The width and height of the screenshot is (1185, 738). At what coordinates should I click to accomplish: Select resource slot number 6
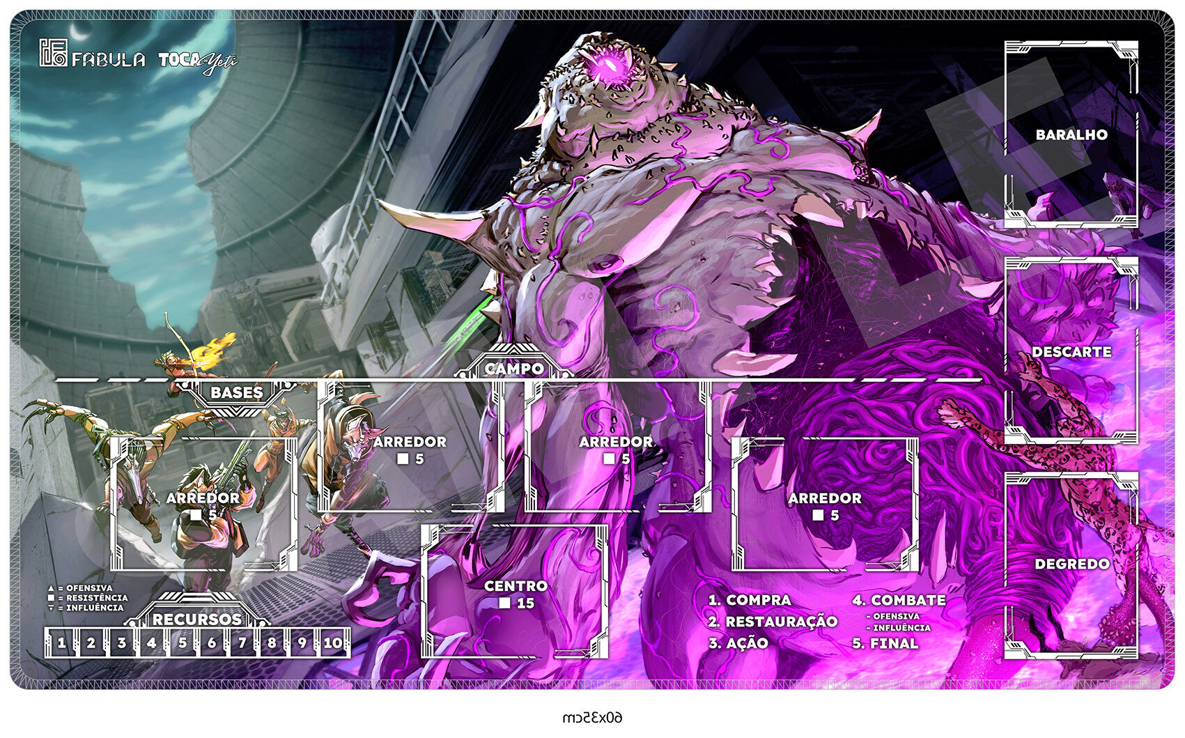[x=212, y=643]
